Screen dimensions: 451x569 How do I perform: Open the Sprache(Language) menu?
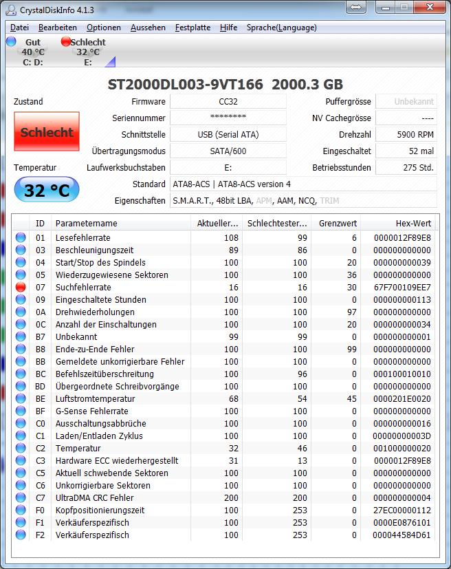[282, 28]
